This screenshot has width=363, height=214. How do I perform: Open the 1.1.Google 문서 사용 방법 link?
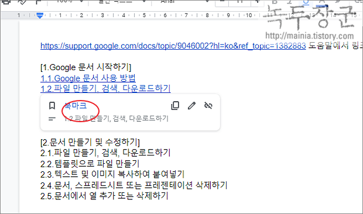coord(88,78)
